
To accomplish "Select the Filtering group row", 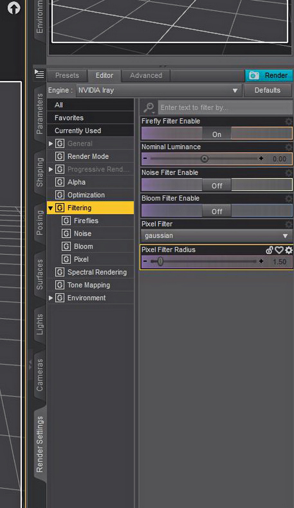I will [x=90, y=208].
